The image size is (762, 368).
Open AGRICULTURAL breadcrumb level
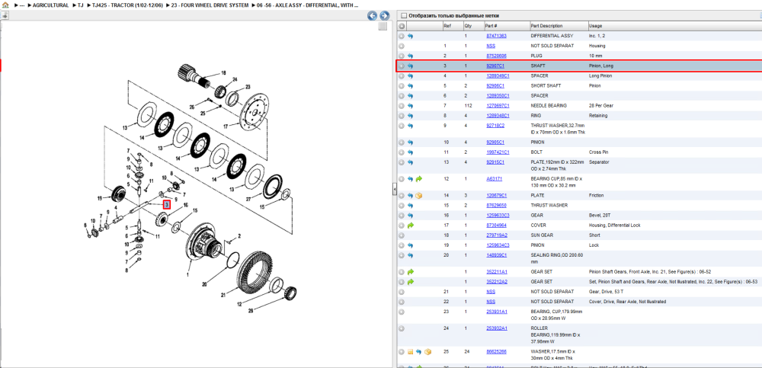[50, 5]
